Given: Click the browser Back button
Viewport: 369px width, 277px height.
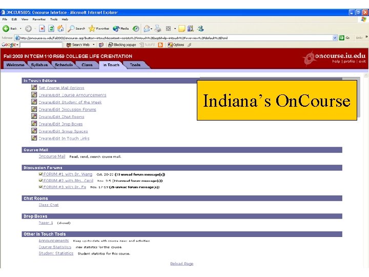Looking at the screenshot, I should (10, 29).
